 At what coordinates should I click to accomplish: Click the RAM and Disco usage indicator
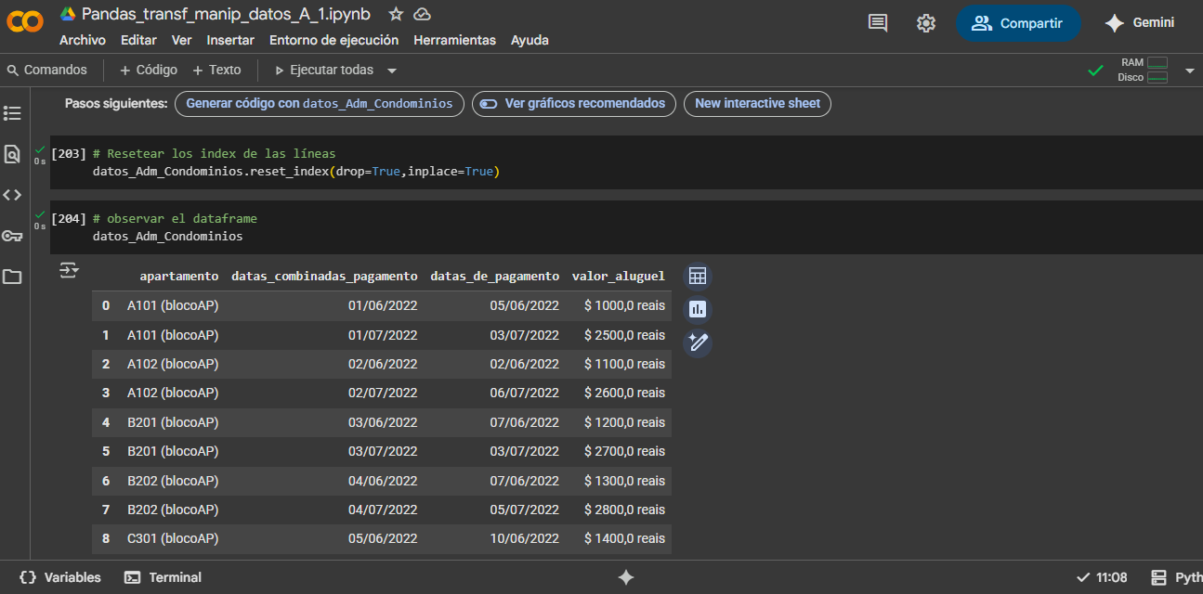point(1143,70)
